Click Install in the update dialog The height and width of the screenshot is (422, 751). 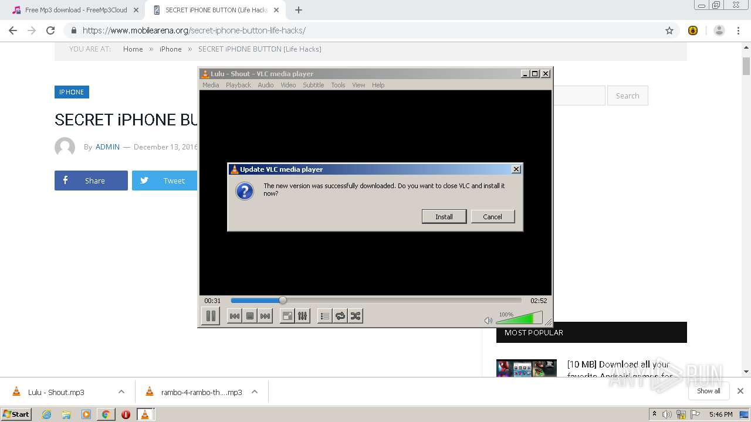(444, 216)
